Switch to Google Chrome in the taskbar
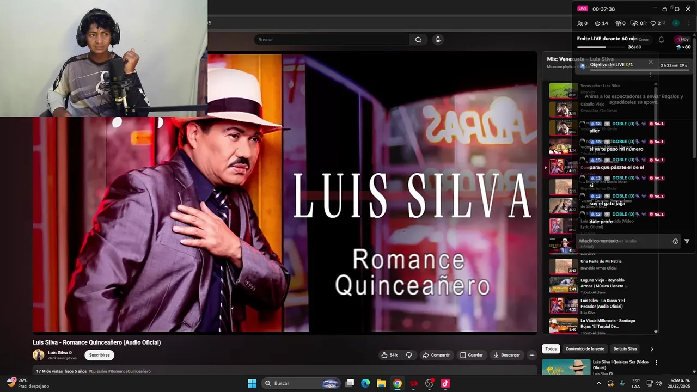The height and width of the screenshot is (392, 697). coord(398,383)
